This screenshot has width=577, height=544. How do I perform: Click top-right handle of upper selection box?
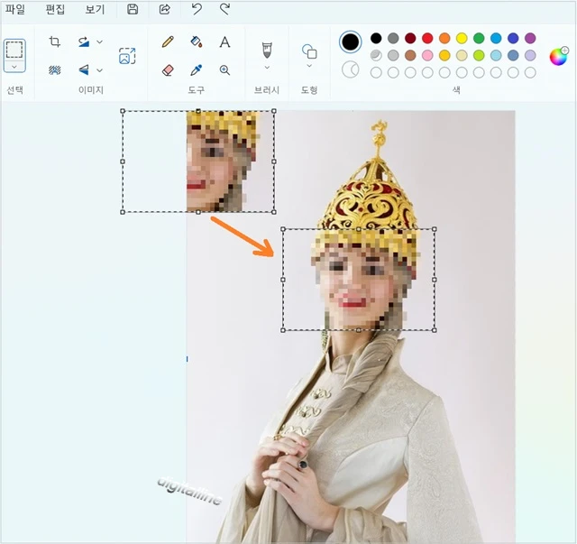coord(274,110)
